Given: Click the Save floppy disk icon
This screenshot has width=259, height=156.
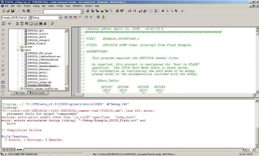Looking at the screenshot, I should pos(13,11).
